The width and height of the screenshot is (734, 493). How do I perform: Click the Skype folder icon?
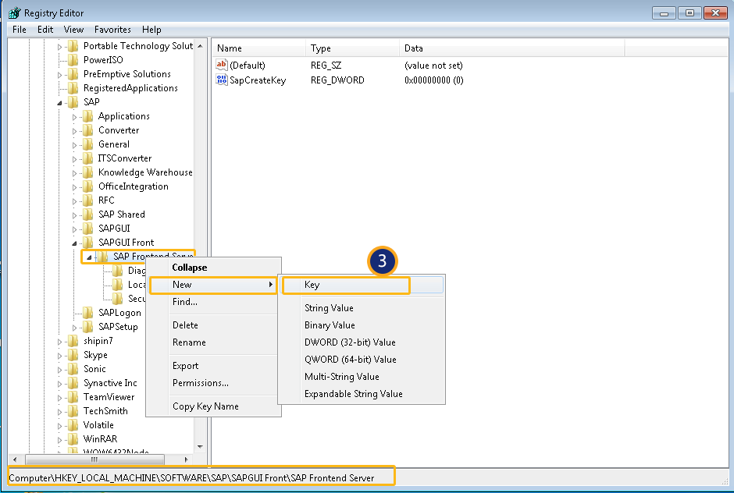pos(73,355)
